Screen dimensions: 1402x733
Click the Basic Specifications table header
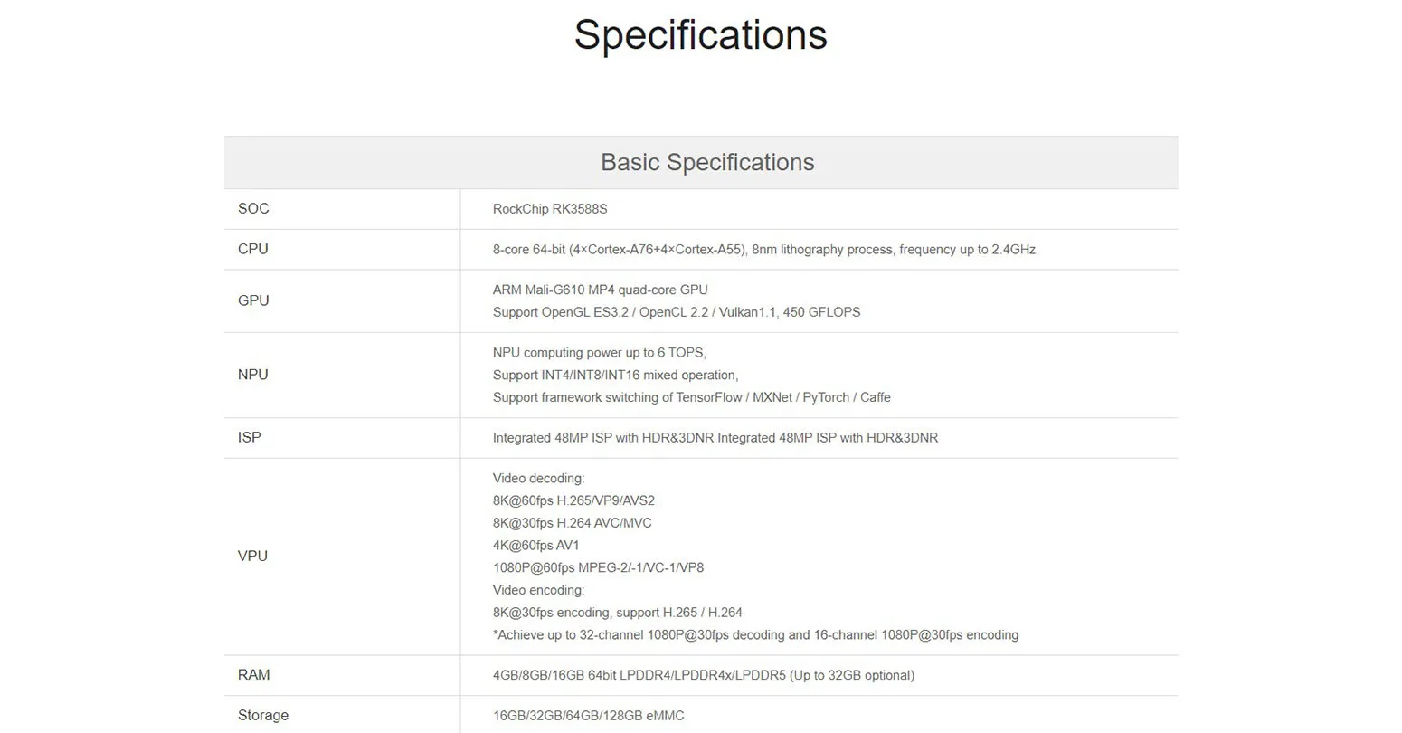pyautogui.click(x=707, y=163)
